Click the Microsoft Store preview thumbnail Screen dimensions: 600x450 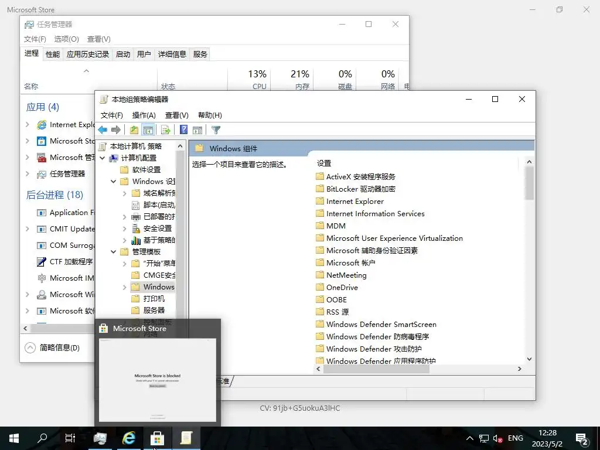[158, 380]
